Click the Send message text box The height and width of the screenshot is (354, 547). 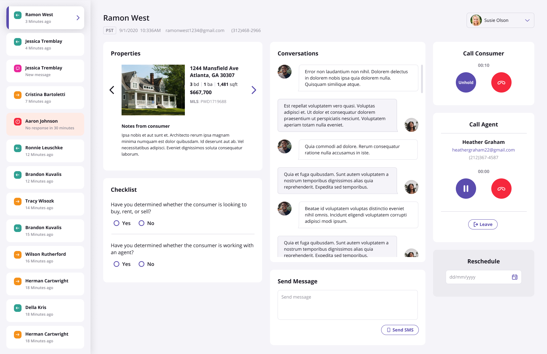click(x=348, y=305)
